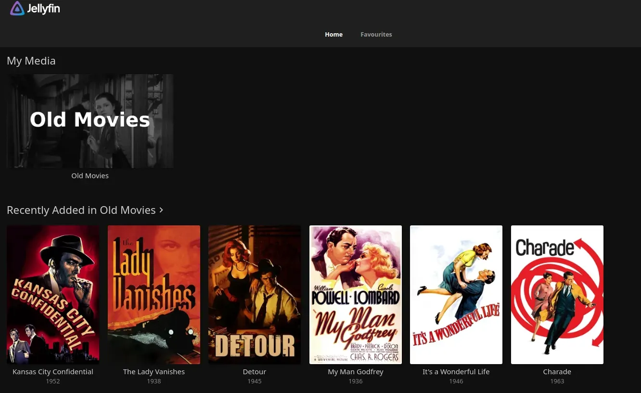Viewport: 641px width, 393px height.
Task: Switch to the Favourites tab
Action: click(376, 34)
